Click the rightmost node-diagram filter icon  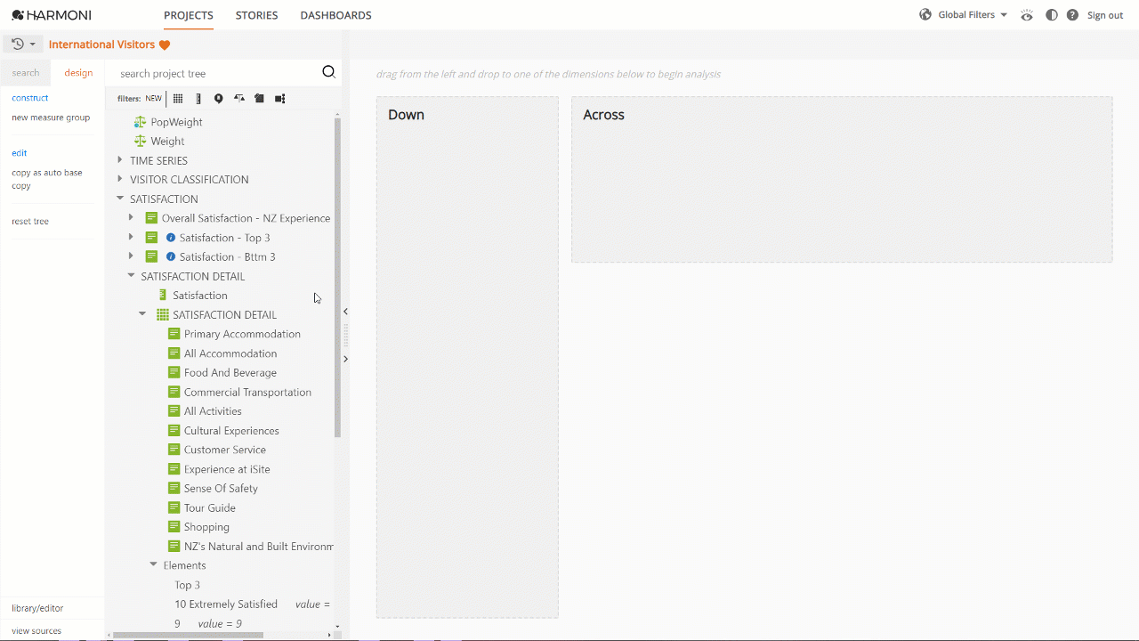point(279,98)
